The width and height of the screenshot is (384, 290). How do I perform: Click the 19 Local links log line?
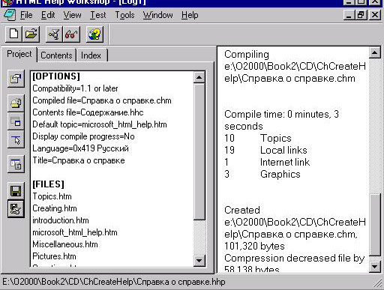click(265, 150)
